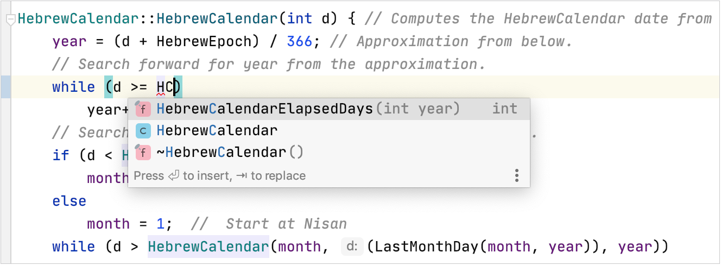The height and width of the screenshot is (265, 721).
Task: Select the HebrewCalendarElapsedDays(int year) completion
Action: [308, 109]
